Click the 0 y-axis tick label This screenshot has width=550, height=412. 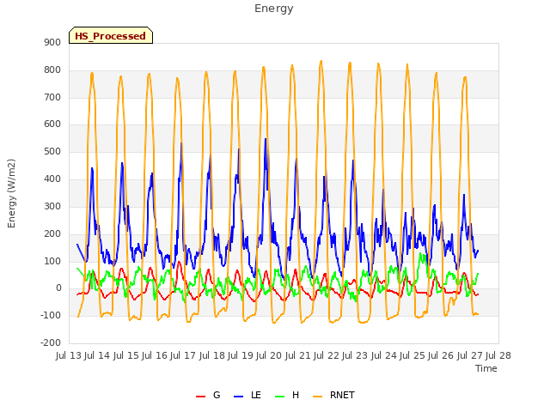point(58,288)
